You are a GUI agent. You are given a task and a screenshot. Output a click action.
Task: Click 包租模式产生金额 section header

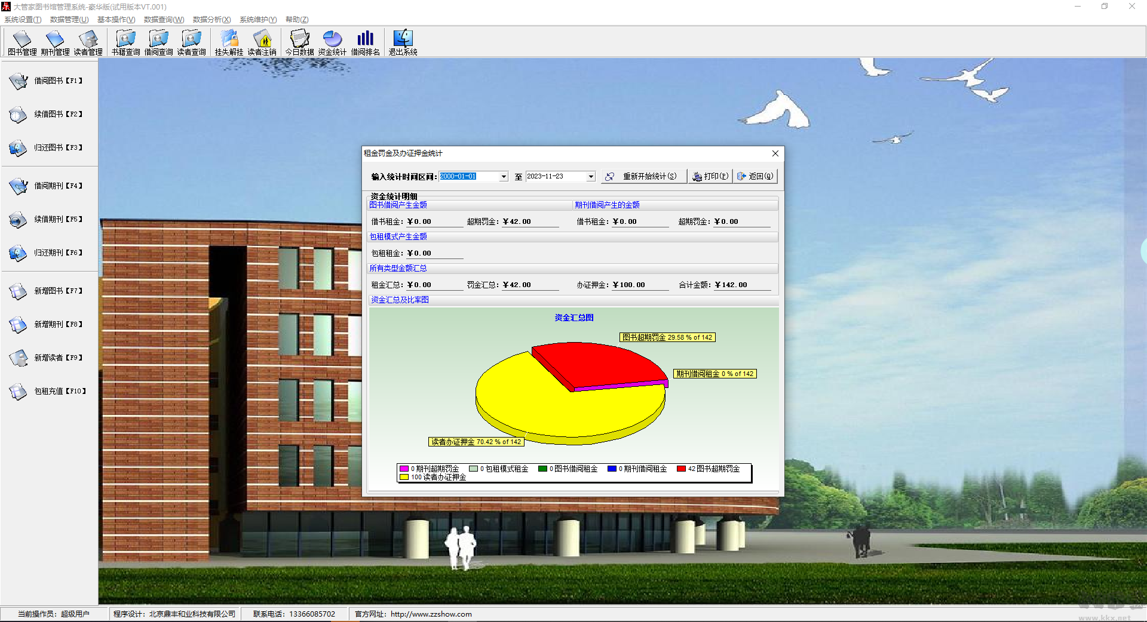(398, 236)
